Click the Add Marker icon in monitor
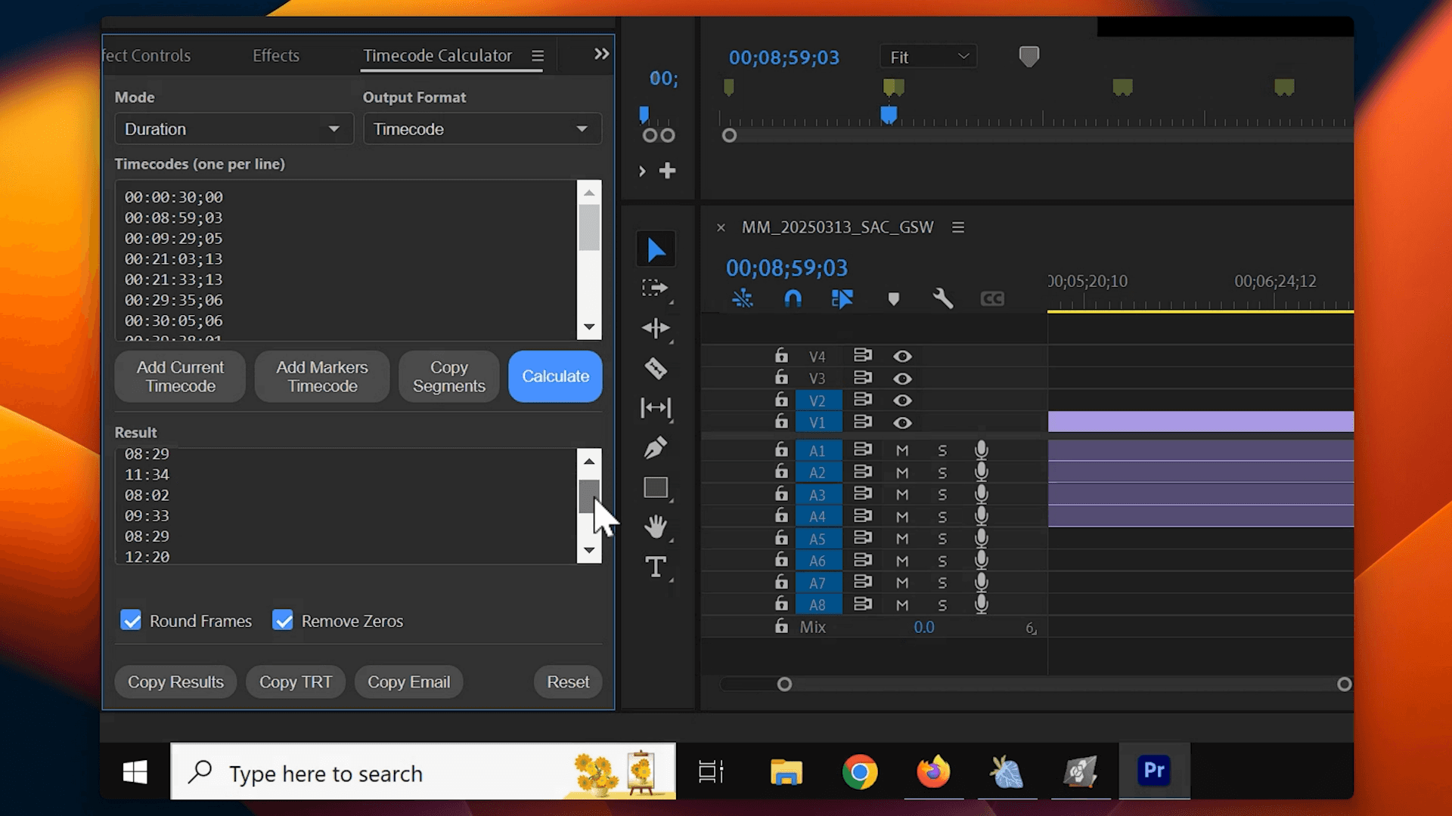The width and height of the screenshot is (1452, 816). coord(1028,57)
